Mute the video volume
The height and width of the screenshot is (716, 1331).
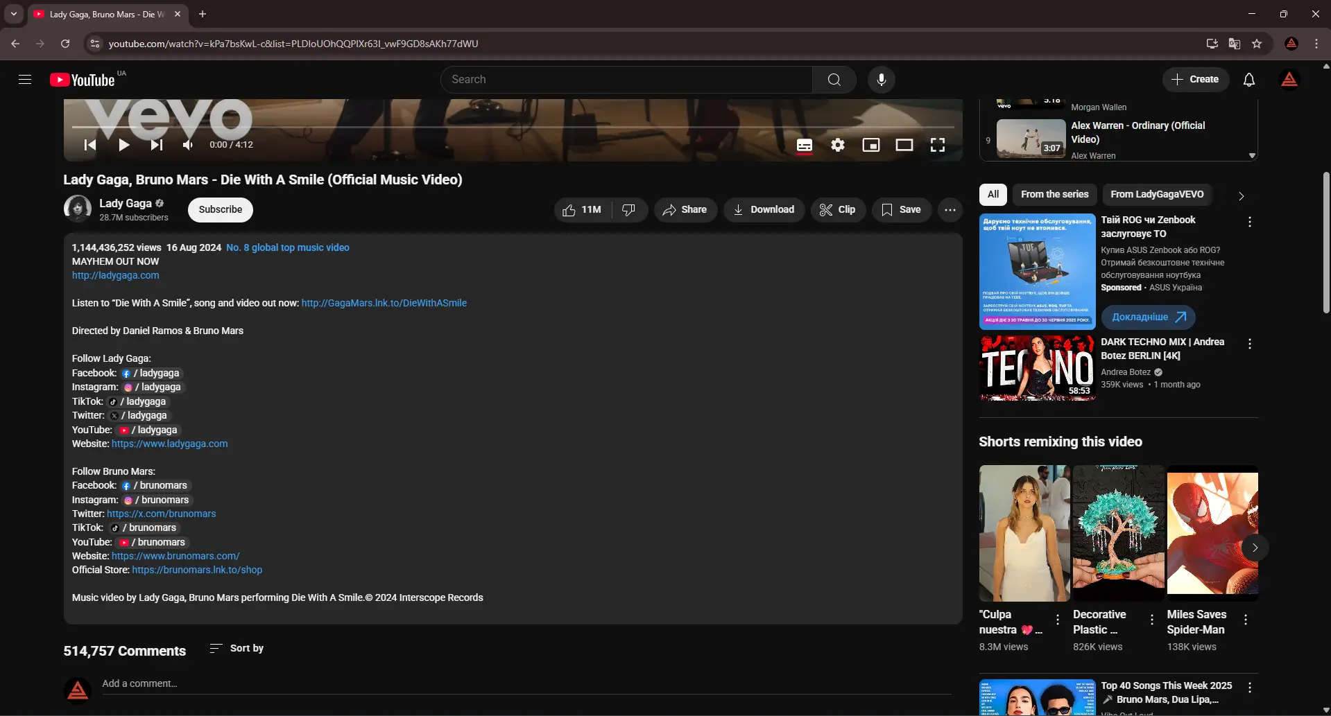coord(187,144)
